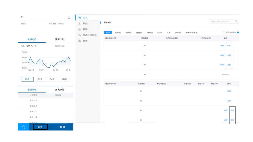Tap the 最近三月 row in the performance list
The height and width of the screenshot is (142, 253).
tap(33, 106)
